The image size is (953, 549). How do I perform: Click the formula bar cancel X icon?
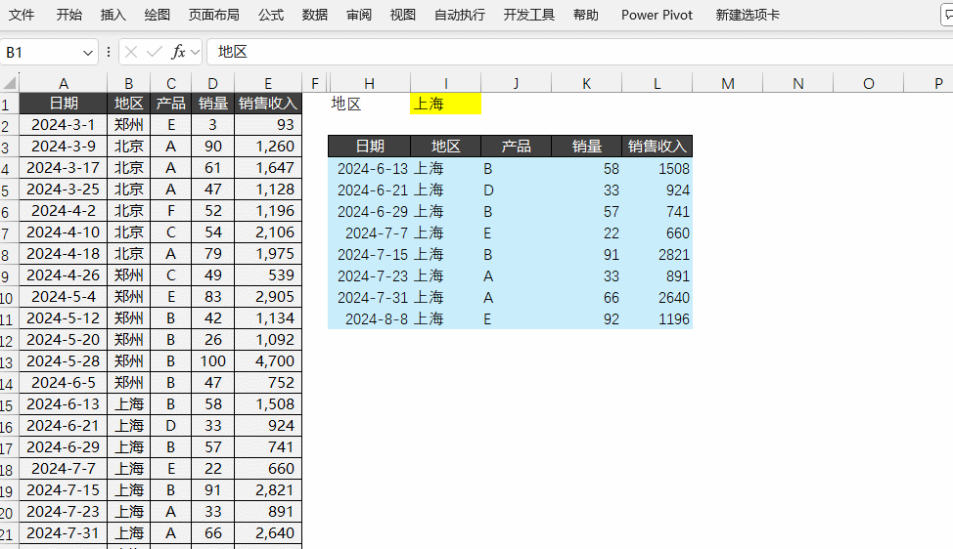coord(131,52)
